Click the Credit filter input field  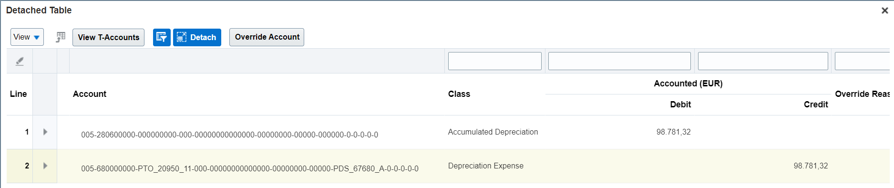click(x=763, y=61)
